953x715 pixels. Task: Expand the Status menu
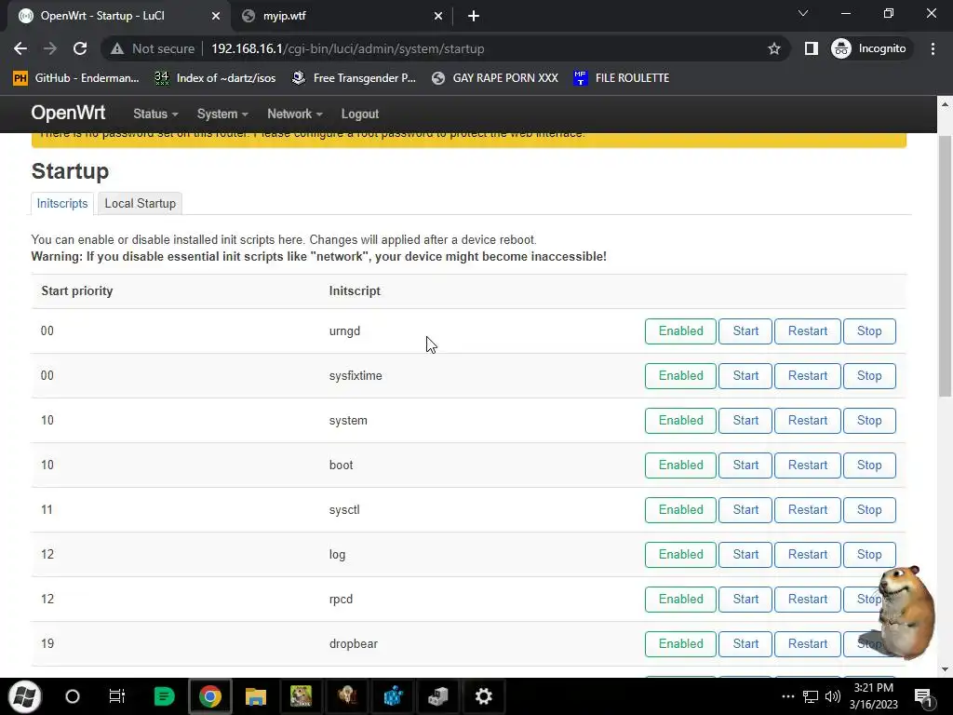click(155, 114)
